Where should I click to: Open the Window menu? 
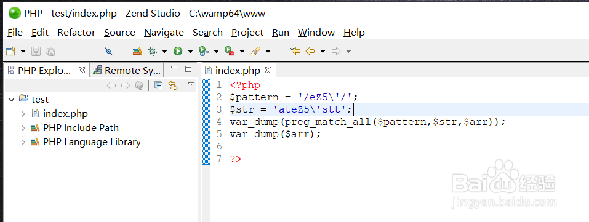point(316,33)
